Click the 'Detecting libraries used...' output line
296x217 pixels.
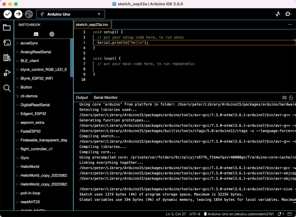[108, 110]
